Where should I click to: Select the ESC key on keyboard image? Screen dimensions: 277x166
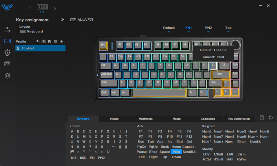[103, 46]
